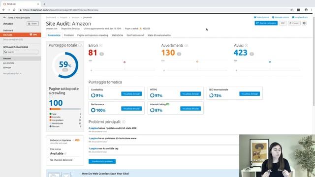Viewport: 315px width, 177px height.
Task: Switch to the Statistiche tab
Action: coord(117,35)
